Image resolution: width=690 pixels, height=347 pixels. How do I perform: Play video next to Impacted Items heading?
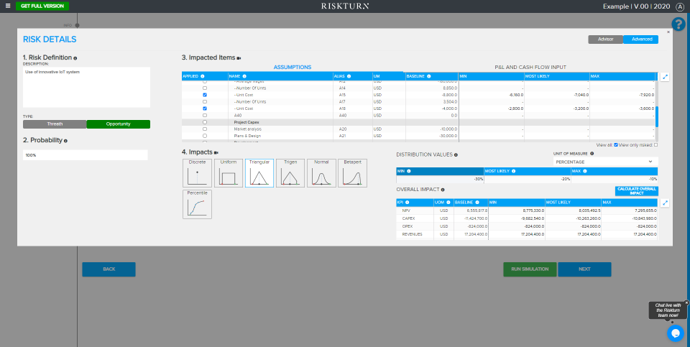[x=239, y=58]
